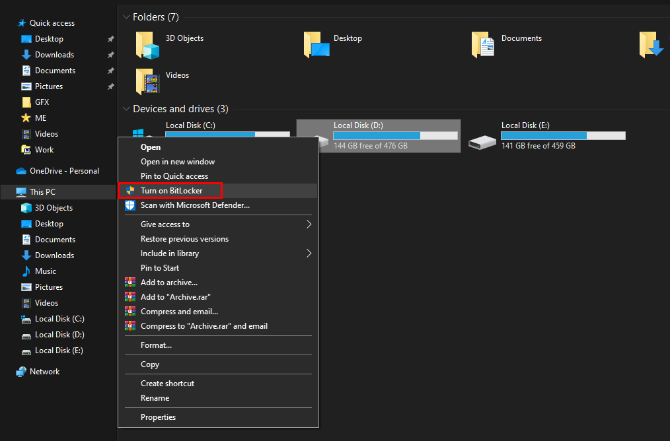Click the Videos folder icon in Folders

tap(147, 81)
